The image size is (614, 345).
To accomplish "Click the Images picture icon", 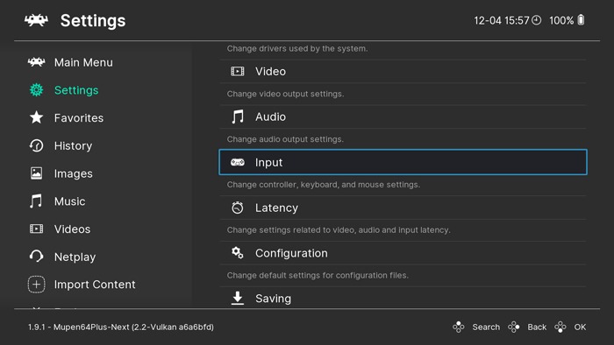I will pyautogui.click(x=37, y=173).
